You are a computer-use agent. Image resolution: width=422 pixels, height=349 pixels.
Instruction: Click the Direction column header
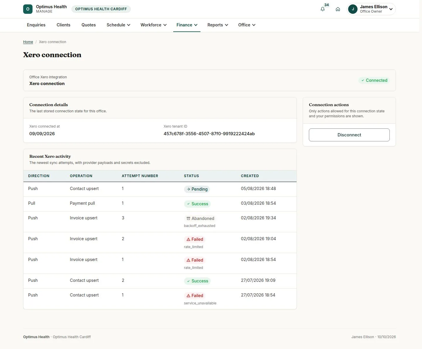(39, 176)
